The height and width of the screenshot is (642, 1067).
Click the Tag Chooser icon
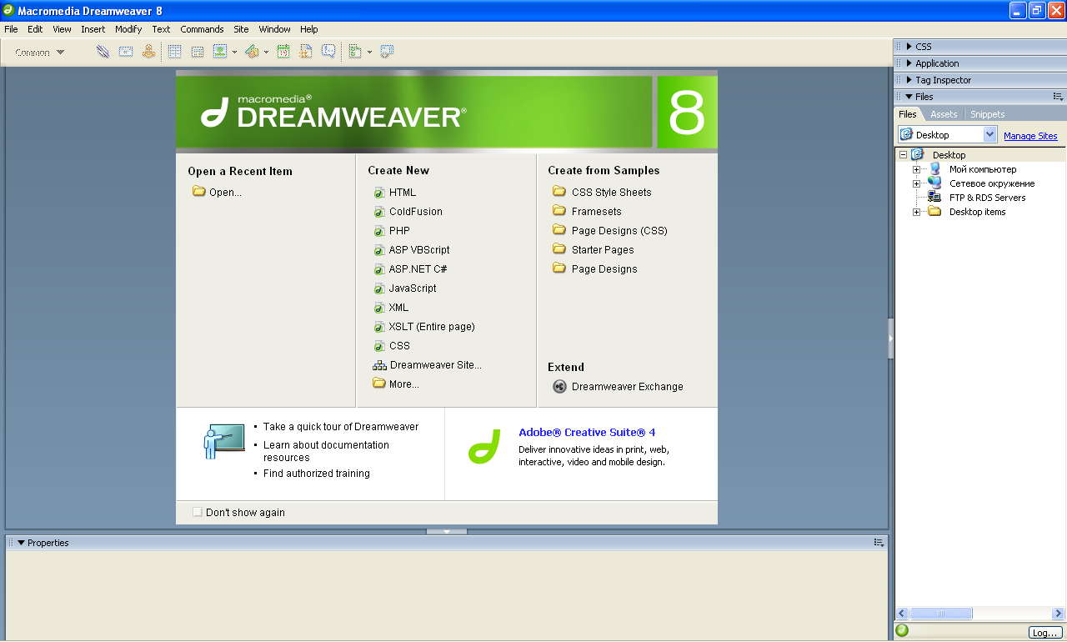(387, 52)
